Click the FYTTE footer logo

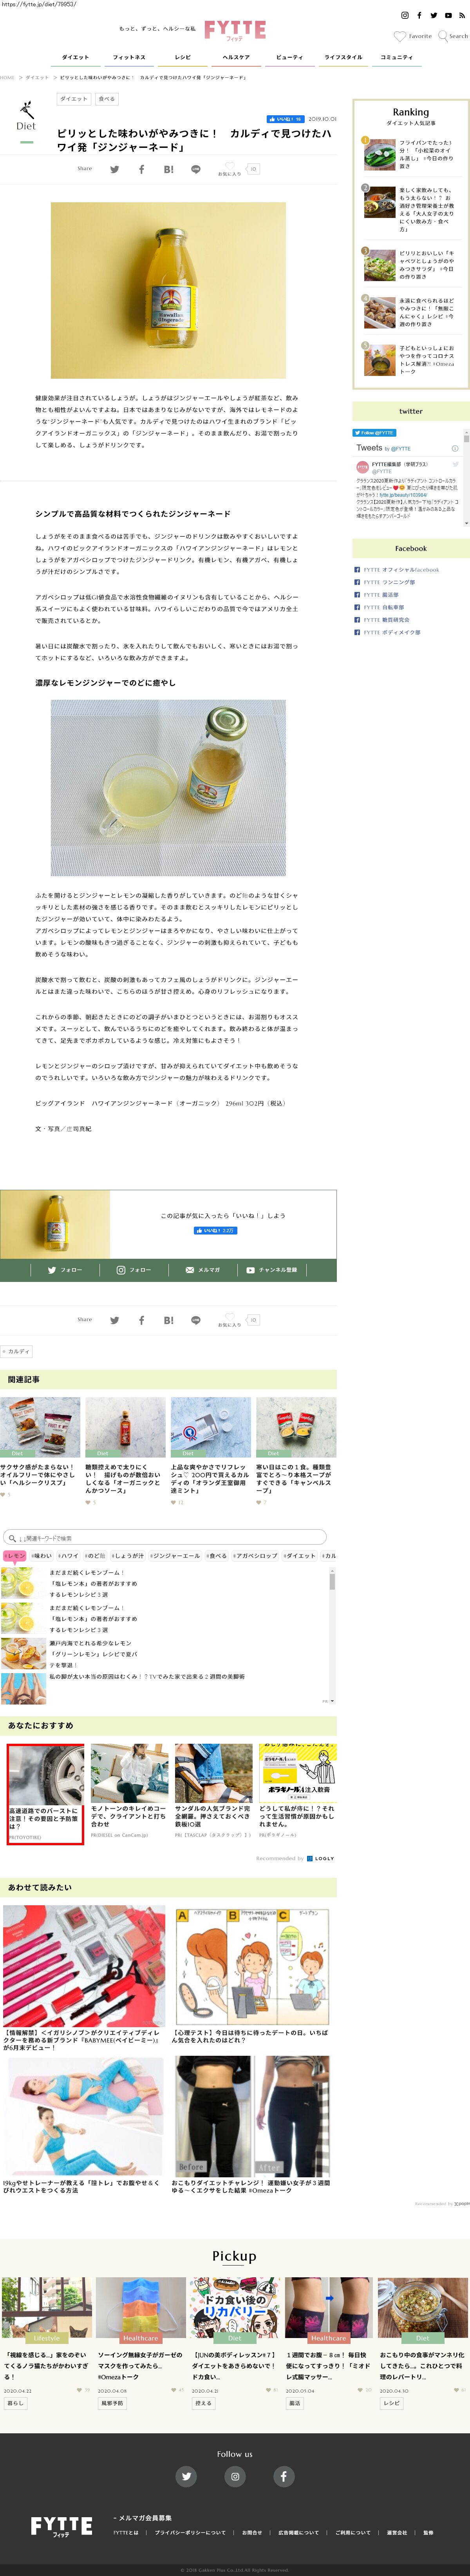pos(61,2527)
